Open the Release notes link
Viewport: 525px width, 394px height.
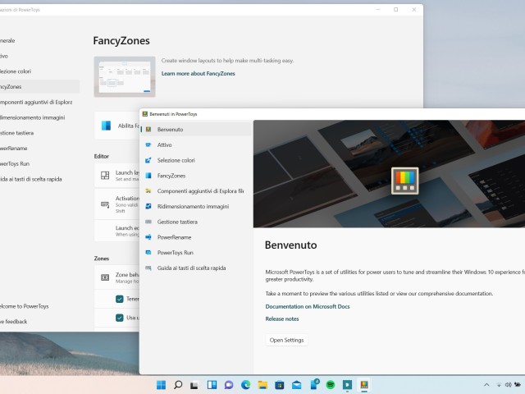[282, 318]
